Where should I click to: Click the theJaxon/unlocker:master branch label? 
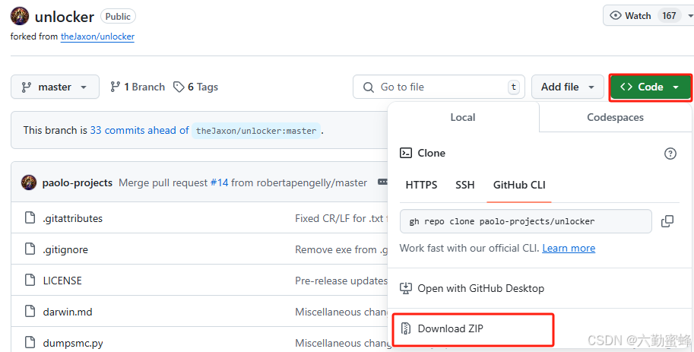[x=256, y=131]
